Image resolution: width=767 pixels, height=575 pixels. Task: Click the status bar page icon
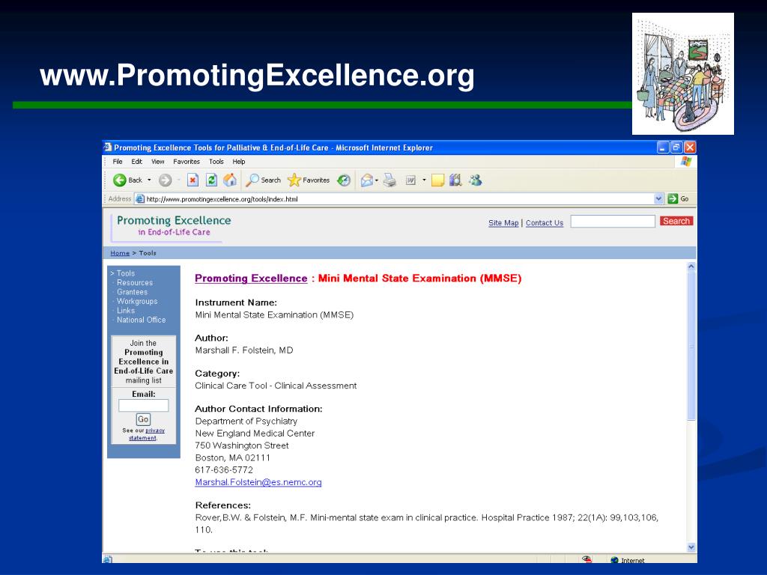click(x=108, y=559)
